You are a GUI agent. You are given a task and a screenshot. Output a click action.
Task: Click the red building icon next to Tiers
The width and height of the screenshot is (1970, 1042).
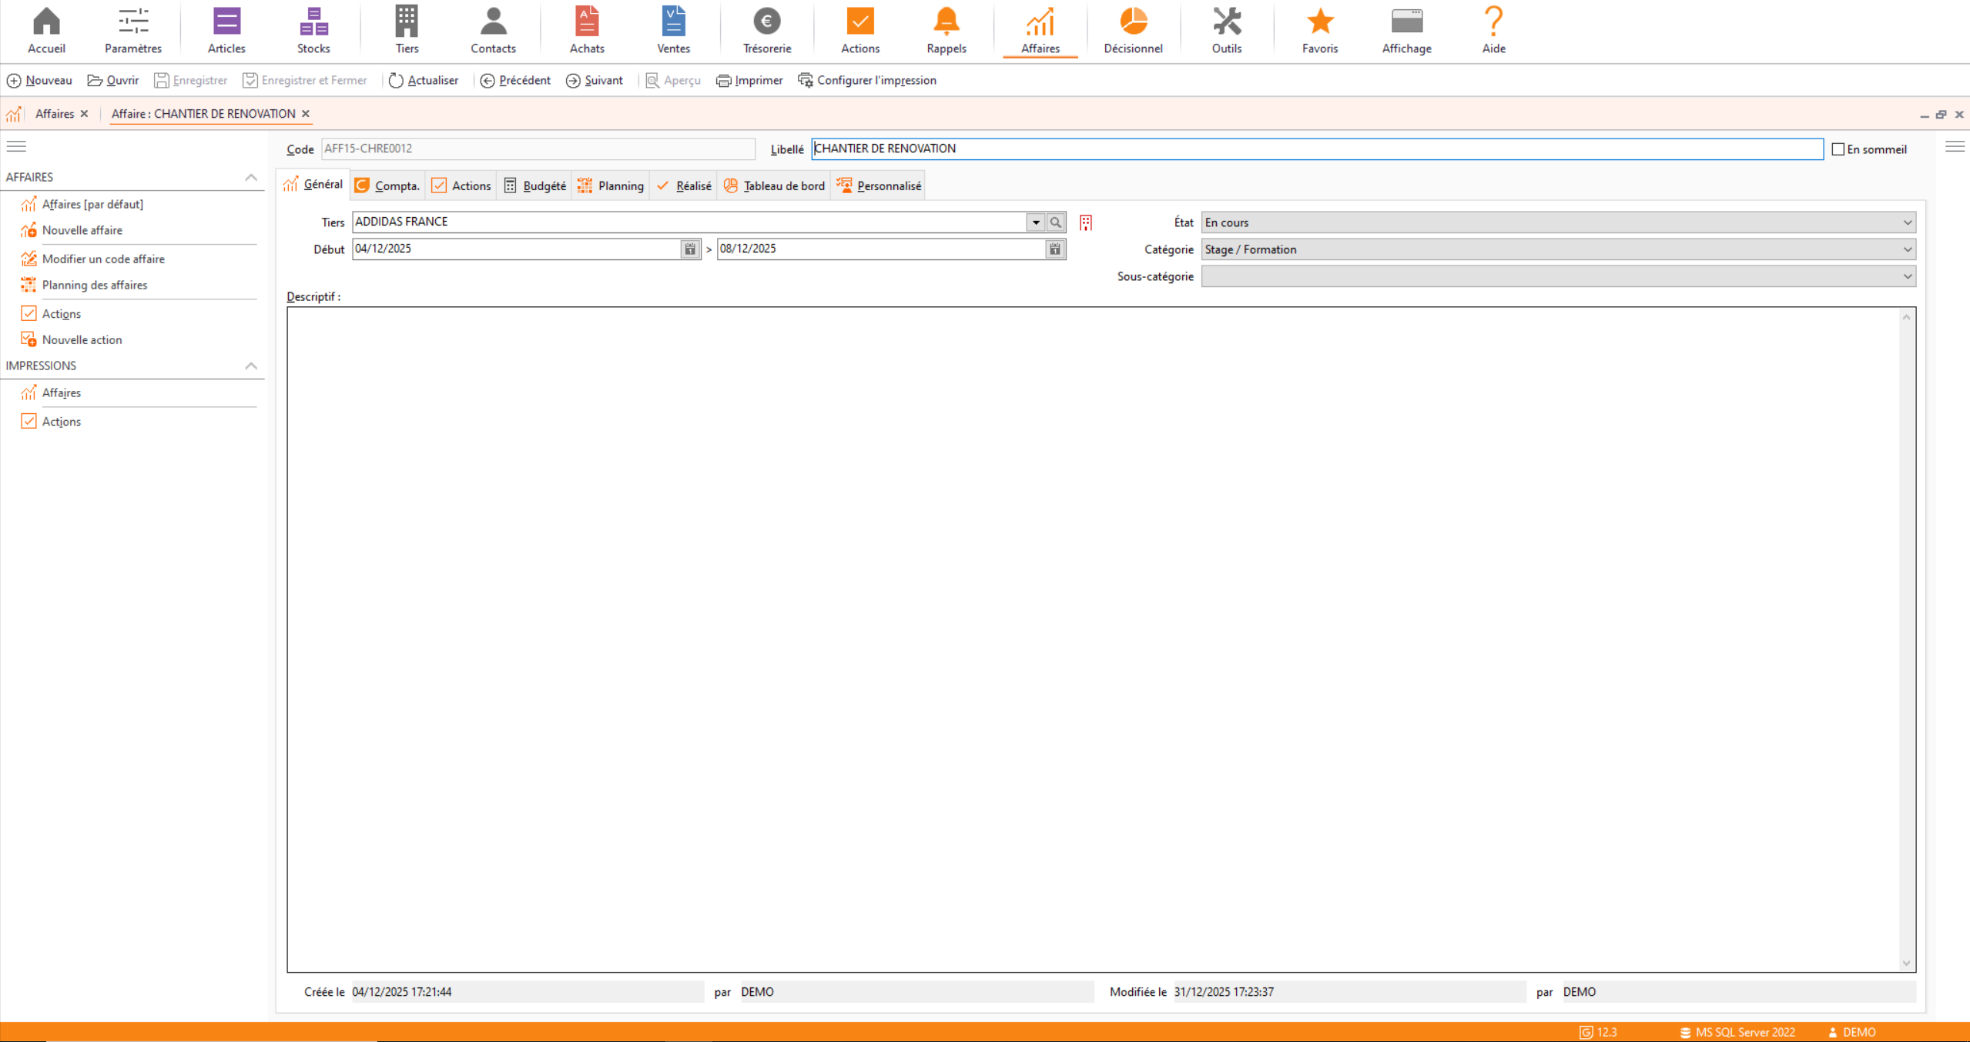click(x=1086, y=223)
